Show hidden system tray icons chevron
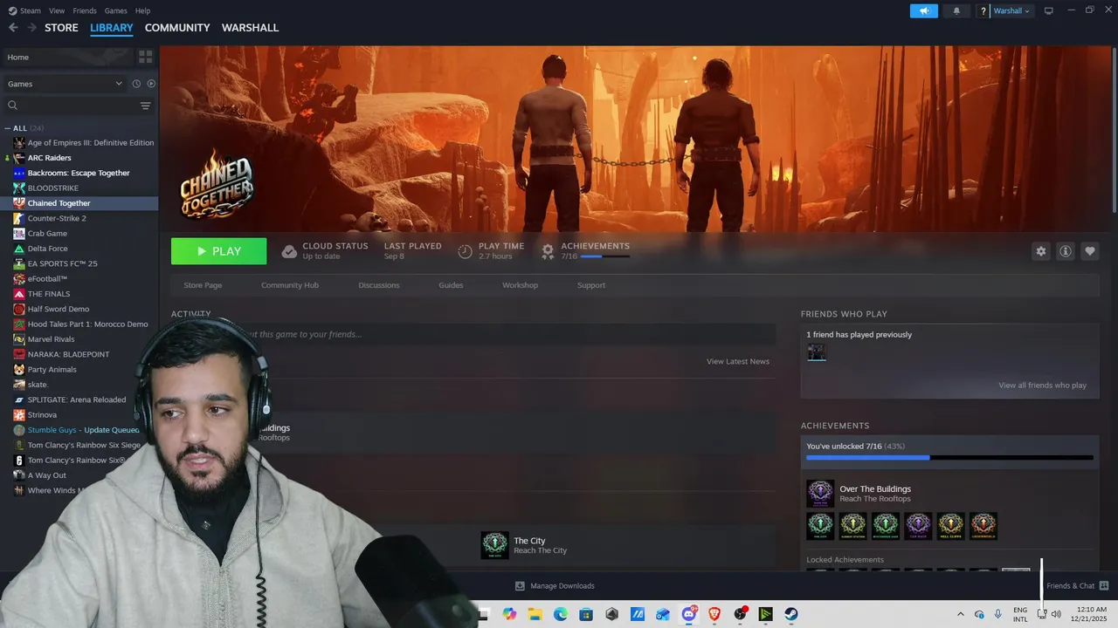The height and width of the screenshot is (628, 1118). 961,614
